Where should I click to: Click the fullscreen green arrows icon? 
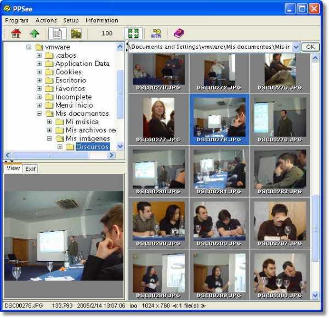pyautogui.click(x=133, y=34)
